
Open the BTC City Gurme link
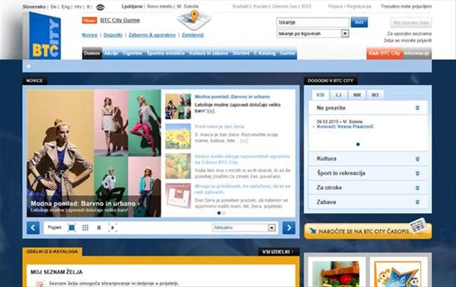pyautogui.click(x=120, y=20)
